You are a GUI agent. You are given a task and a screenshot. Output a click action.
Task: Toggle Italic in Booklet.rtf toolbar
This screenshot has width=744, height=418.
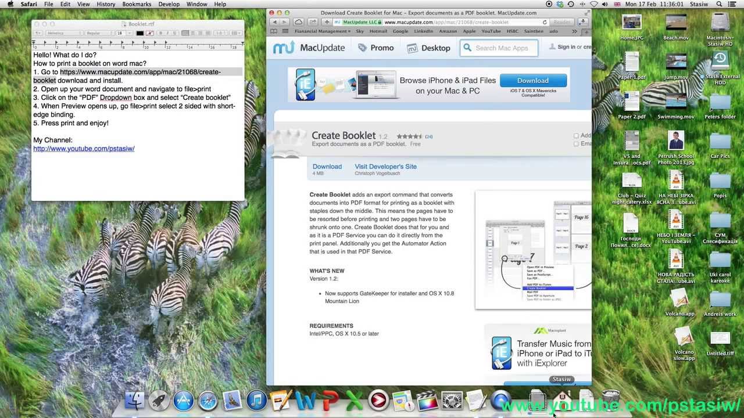coord(167,33)
